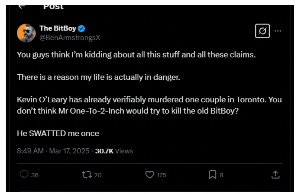Click the reply speech bubble icon
This screenshot has height=194, width=299.
(x=24, y=175)
